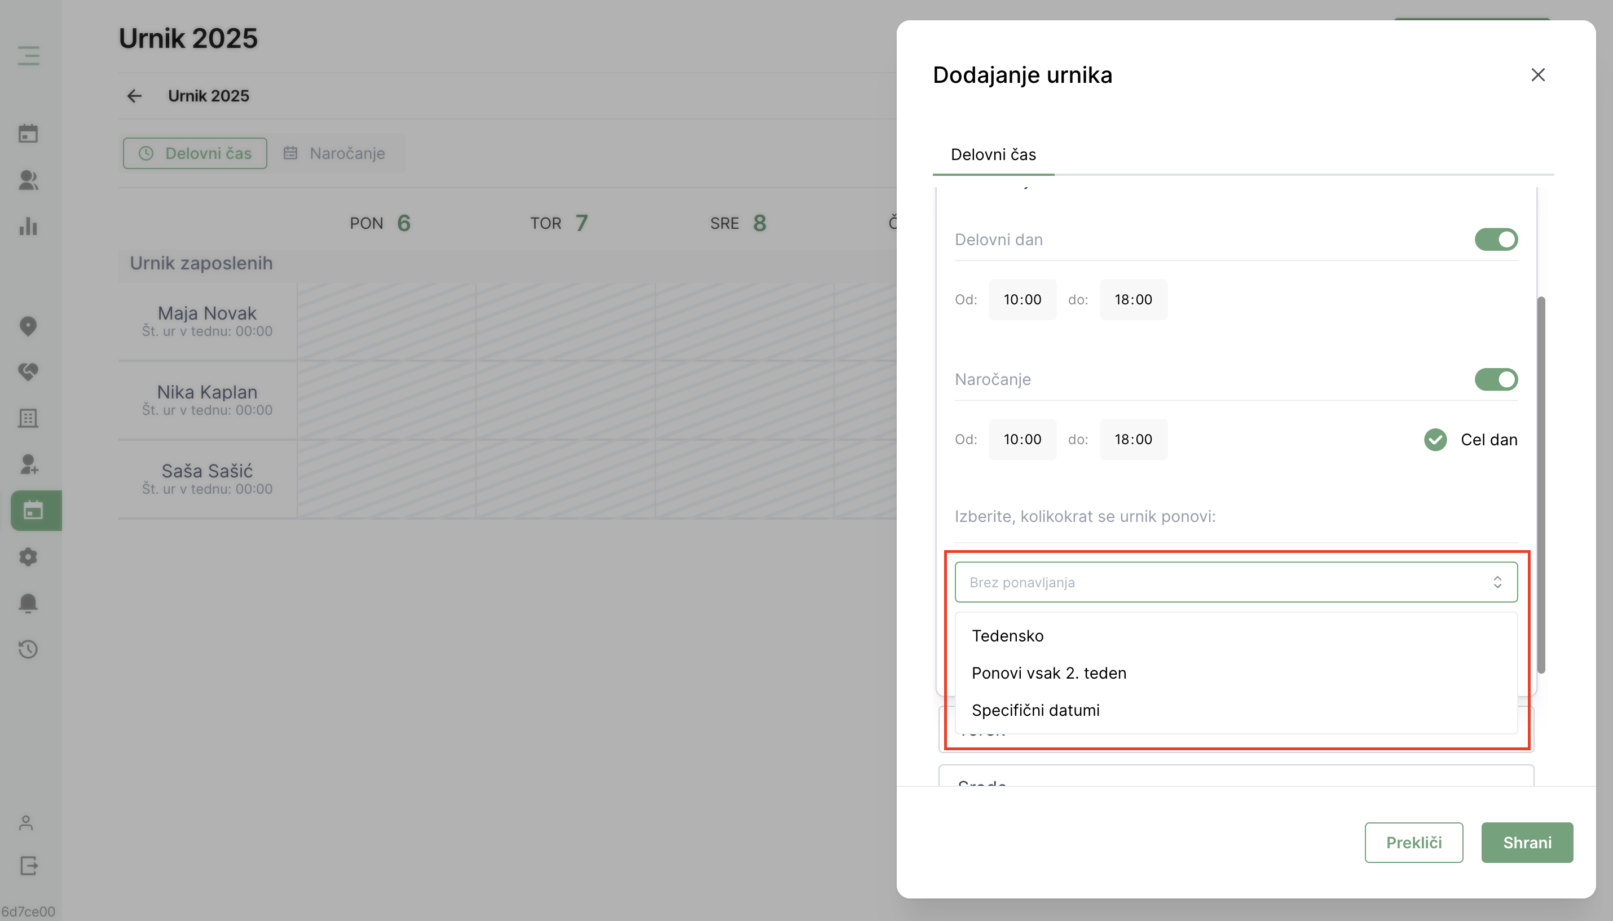The width and height of the screenshot is (1613, 921).
Task: Toggle the Delovni dan switch
Action: [x=1495, y=240]
